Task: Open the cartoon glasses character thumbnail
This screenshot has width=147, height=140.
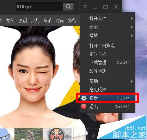Action: tap(7, 134)
